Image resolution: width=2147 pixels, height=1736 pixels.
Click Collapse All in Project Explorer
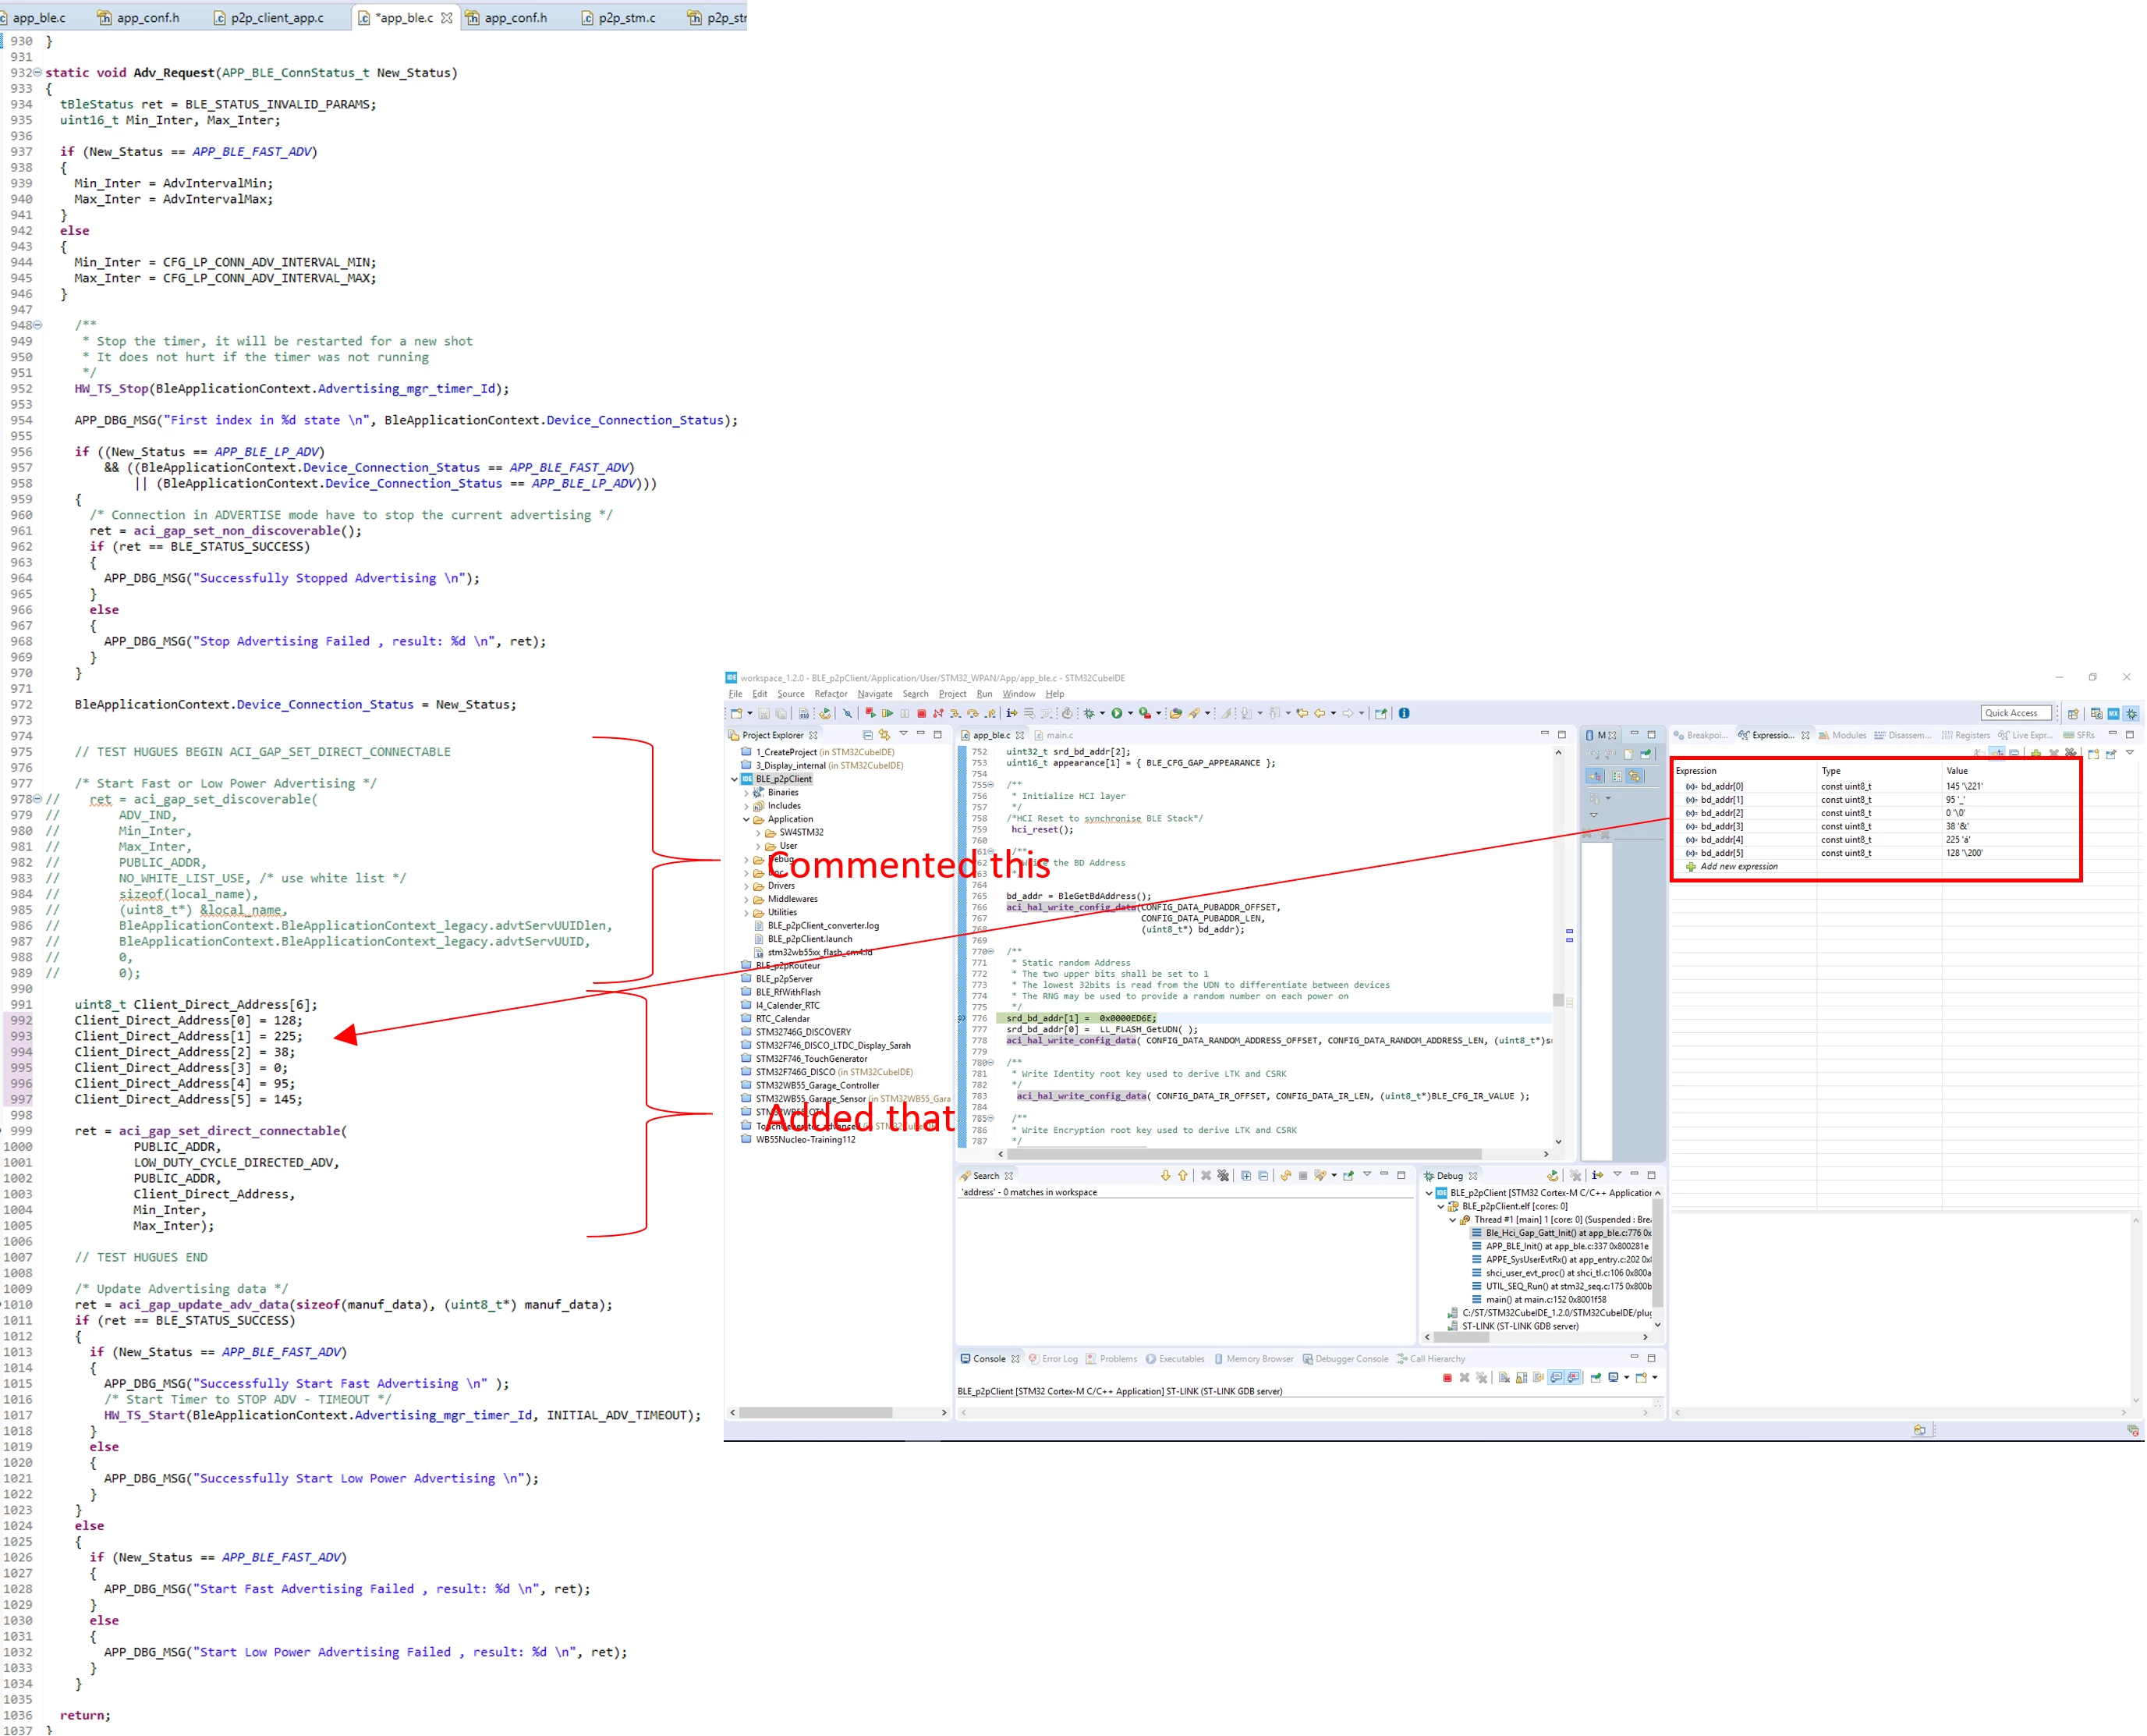click(869, 735)
